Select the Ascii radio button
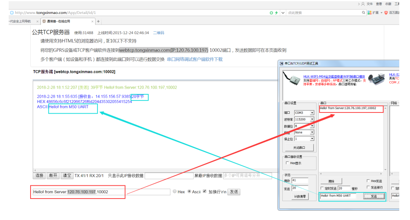The width and height of the screenshot is (410, 220). point(189,192)
